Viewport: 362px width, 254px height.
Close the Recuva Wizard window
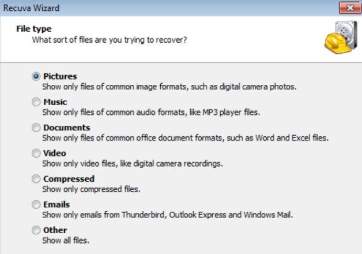point(350,8)
